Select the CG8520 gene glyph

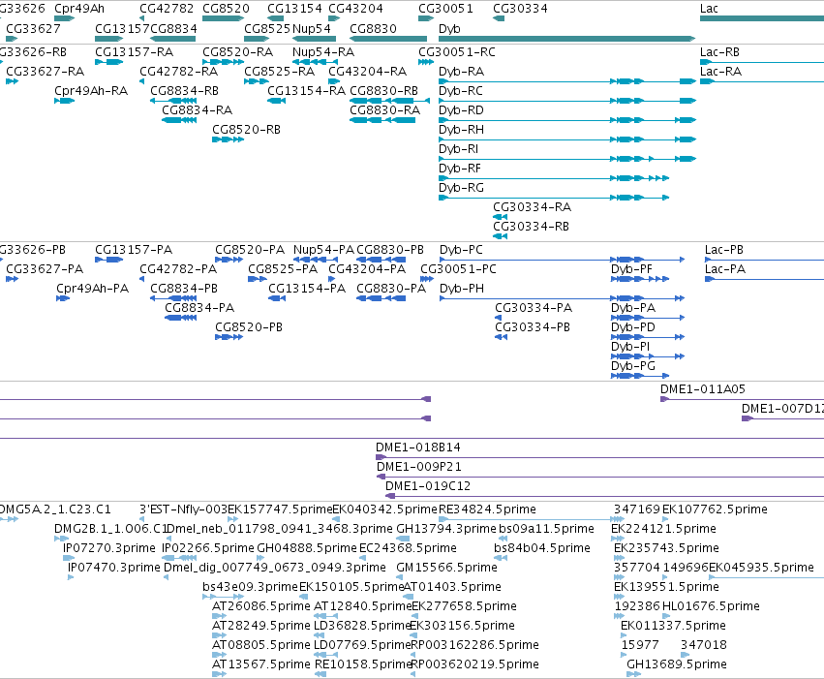[x=223, y=18]
